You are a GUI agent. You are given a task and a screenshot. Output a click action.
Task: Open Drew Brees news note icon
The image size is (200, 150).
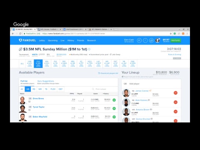(29, 102)
